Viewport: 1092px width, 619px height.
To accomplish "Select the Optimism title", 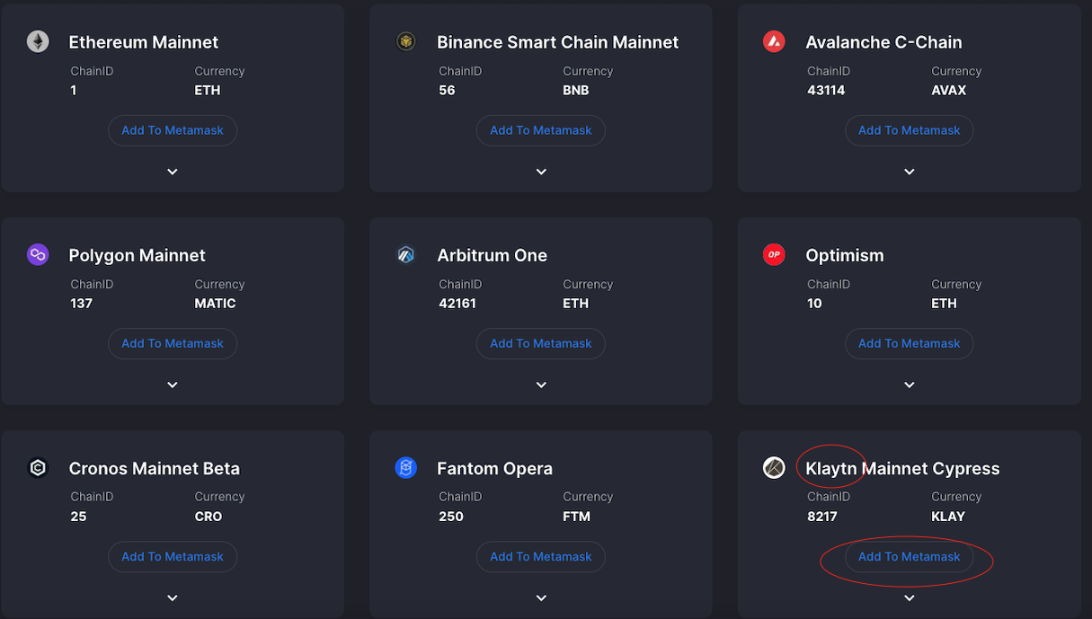I will click(845, 255).
